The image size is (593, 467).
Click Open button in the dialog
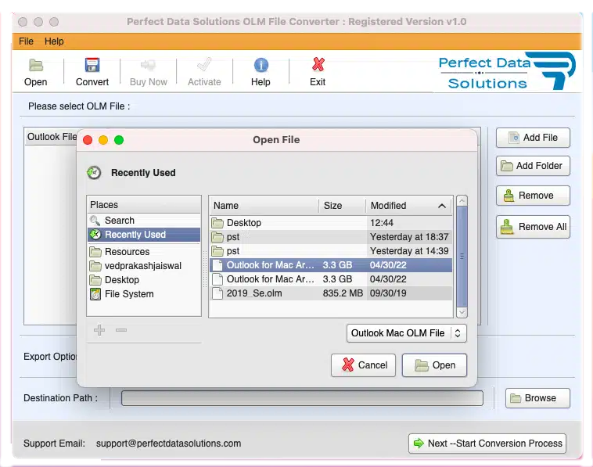click(x=434, y=365)
